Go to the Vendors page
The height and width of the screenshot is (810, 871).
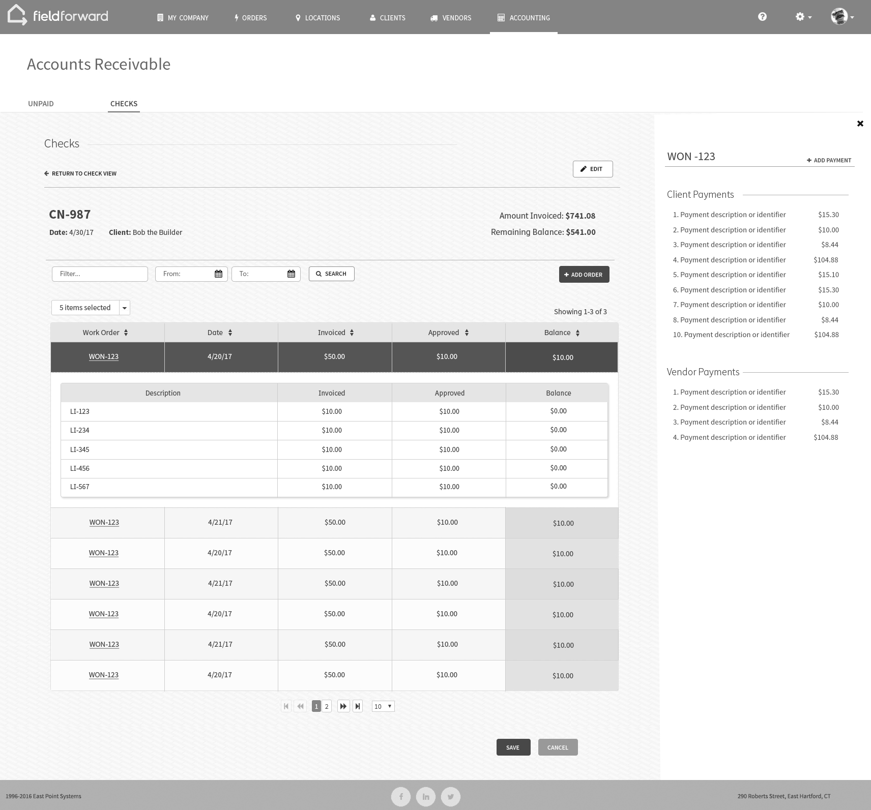450,18
